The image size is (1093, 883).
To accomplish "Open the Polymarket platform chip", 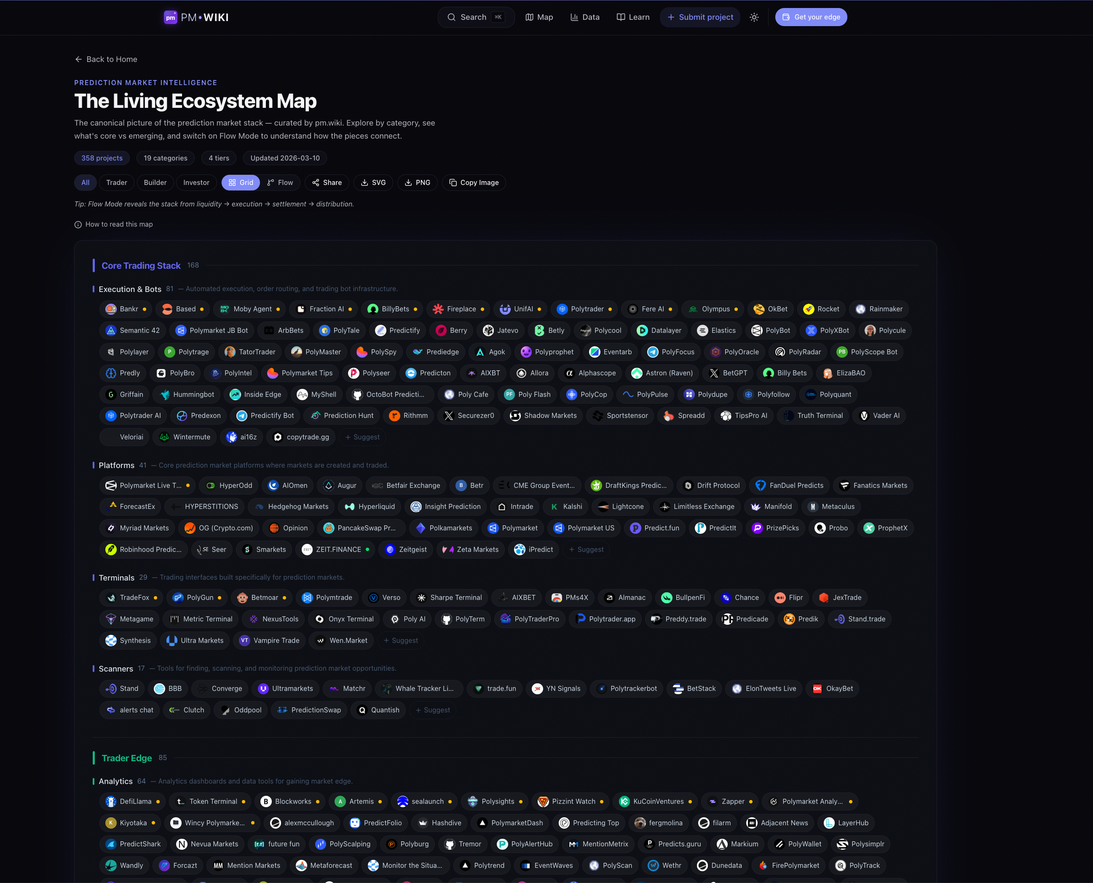I will 513,528.
